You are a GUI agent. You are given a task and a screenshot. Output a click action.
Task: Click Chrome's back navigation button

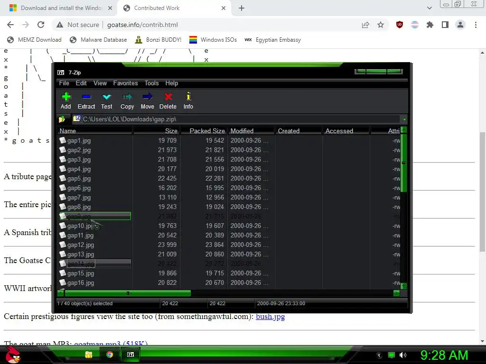(x=10, y=25)
